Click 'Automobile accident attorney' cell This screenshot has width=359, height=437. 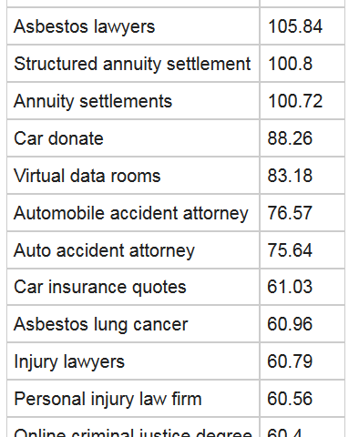tap(133, 213)
